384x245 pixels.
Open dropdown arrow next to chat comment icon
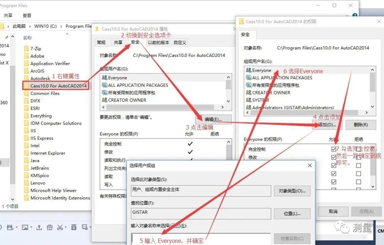90,227
